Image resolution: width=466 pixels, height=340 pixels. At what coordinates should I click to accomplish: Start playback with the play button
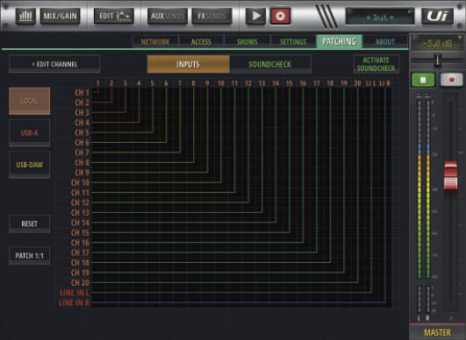pos(255,16)
